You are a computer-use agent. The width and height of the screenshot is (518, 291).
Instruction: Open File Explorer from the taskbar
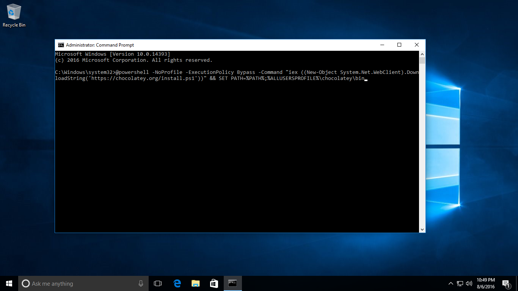[x=195, y=283]
